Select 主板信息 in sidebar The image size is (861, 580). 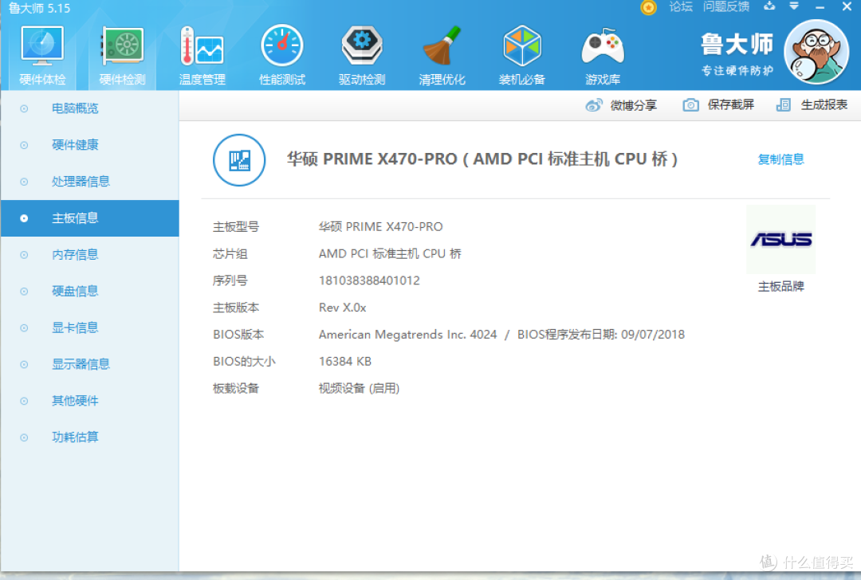click(90, 218)
